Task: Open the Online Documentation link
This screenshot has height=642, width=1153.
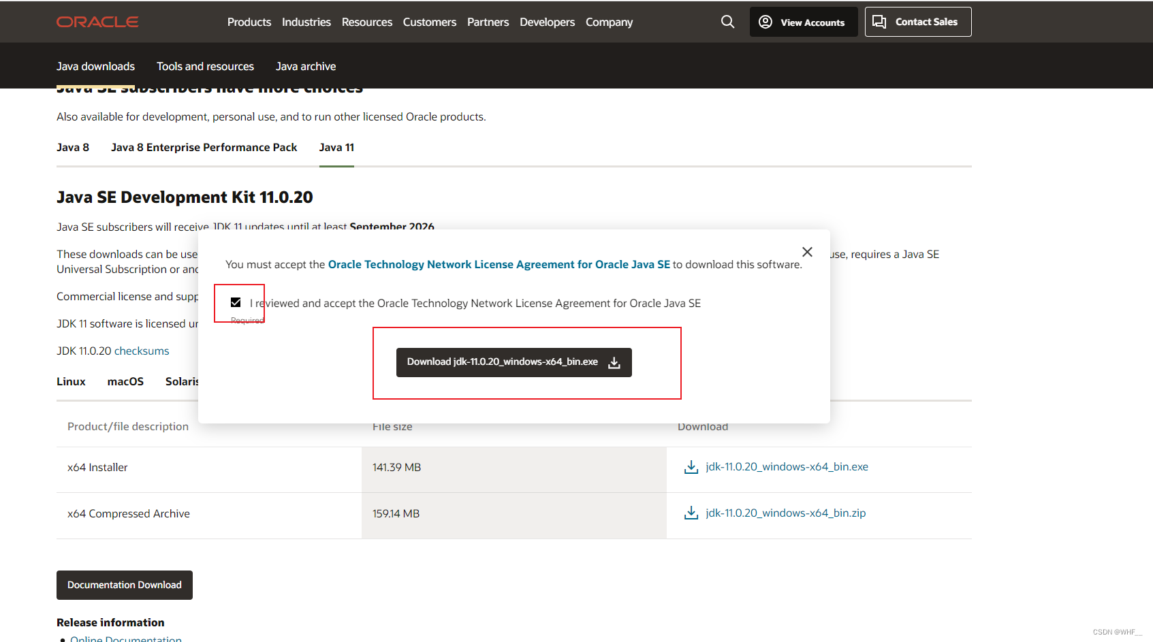Action: (126, 639)
